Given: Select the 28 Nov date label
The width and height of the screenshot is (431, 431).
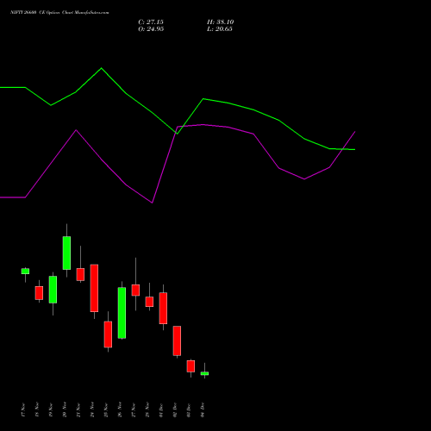Looking at the screenshot, I should [x=147, y=410].
